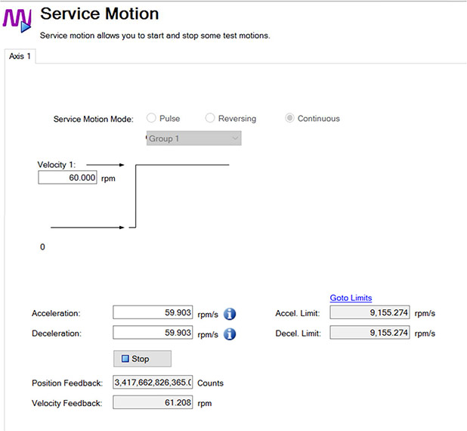Click the Deceleration info icon
Viewport: 467px width, 431px height.
coord(230,334)
